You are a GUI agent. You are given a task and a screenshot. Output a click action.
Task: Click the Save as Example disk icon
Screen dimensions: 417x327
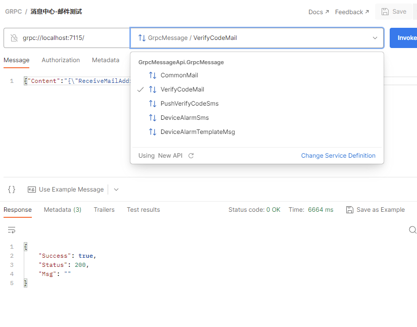click(x=349, y=210)
